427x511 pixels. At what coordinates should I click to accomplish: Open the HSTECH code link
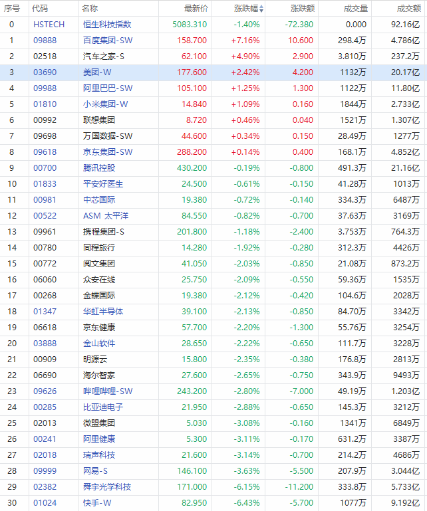click(x=49, y=25)
